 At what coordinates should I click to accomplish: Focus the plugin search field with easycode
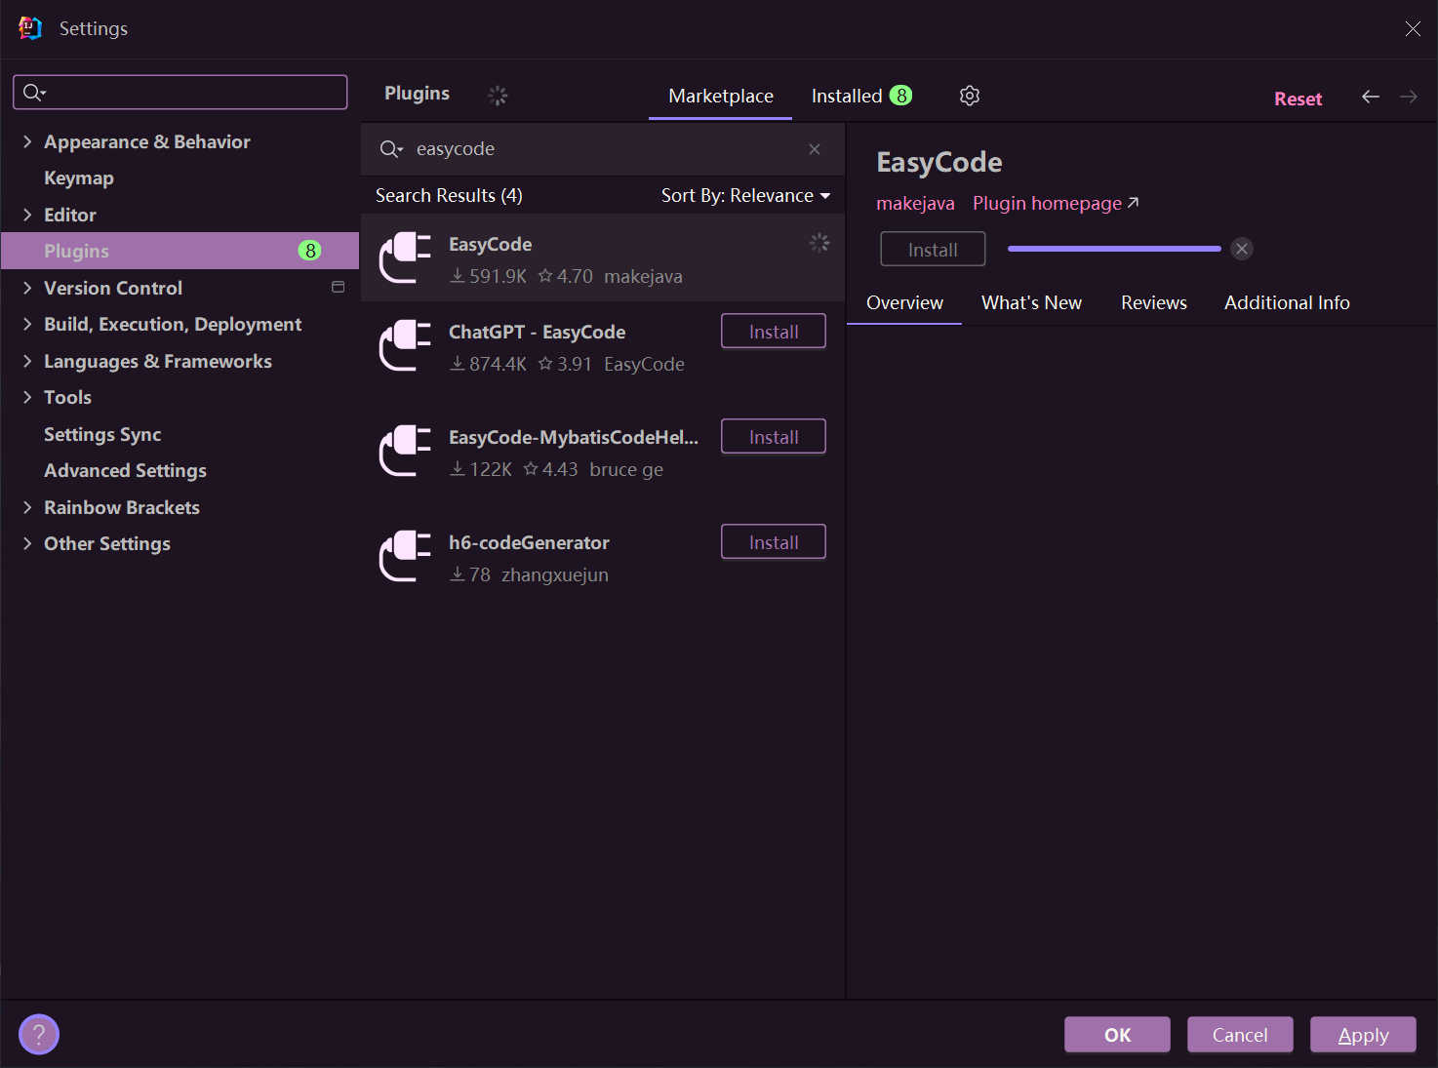(x=602, y=149)
